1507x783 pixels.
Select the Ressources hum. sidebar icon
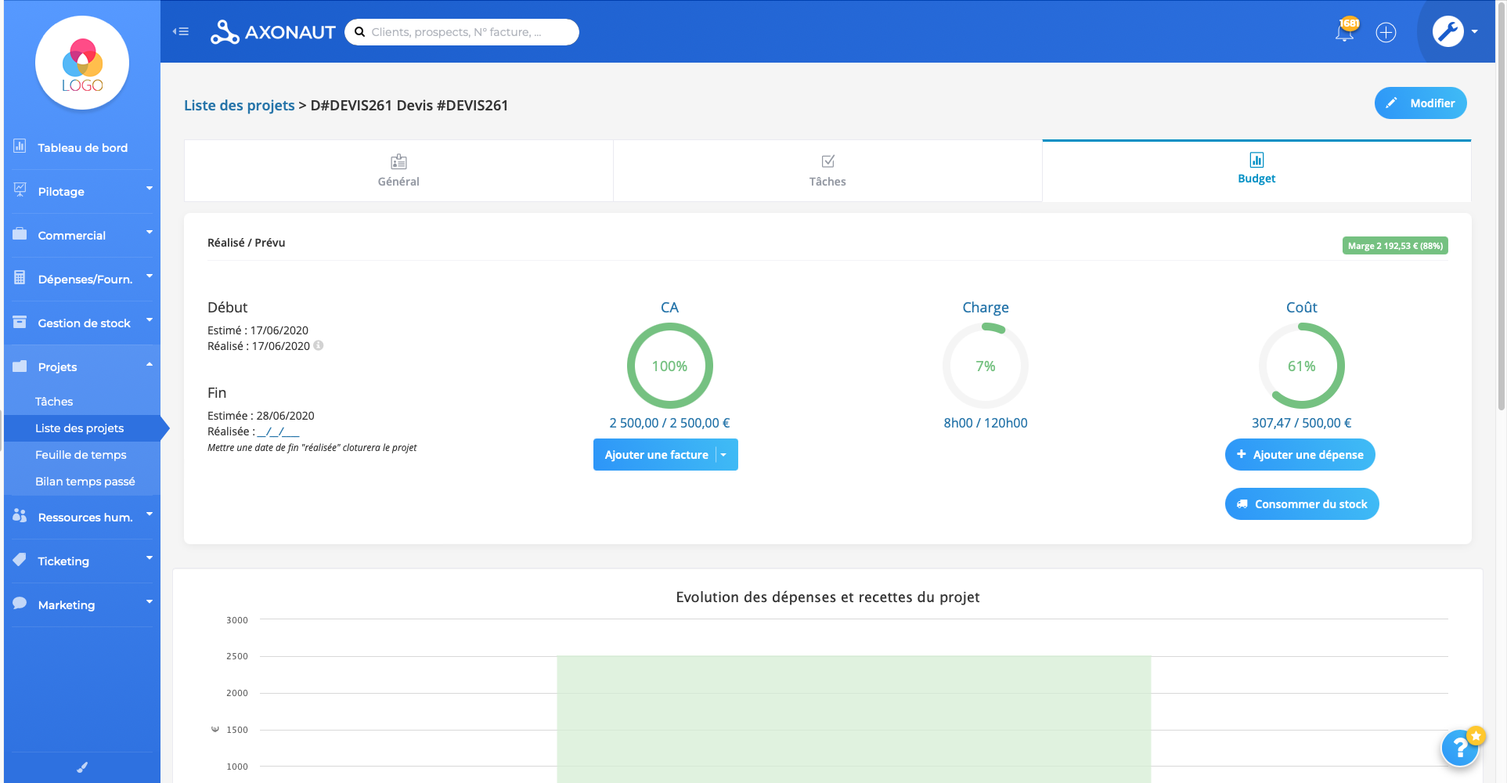[18, 516]
